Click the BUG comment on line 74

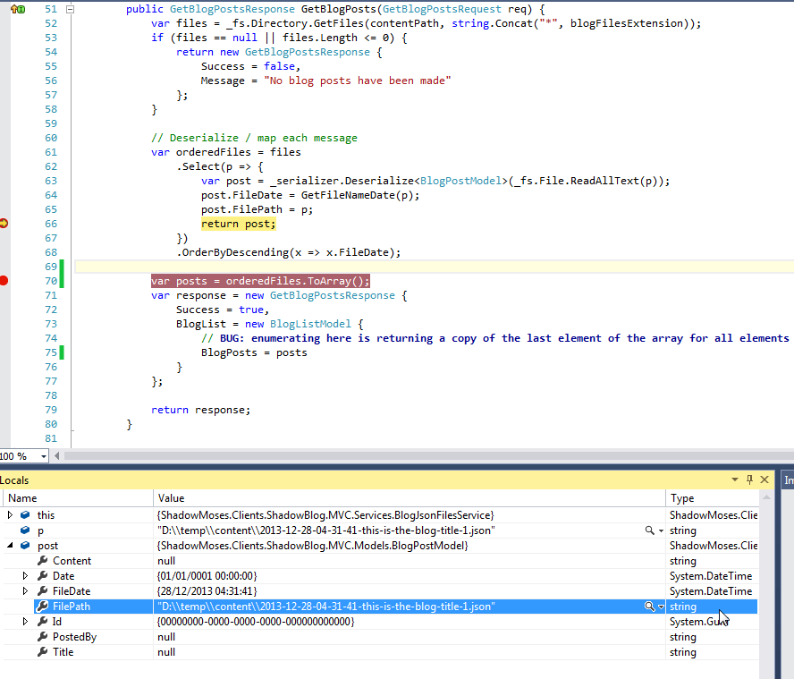click(494, 338)
